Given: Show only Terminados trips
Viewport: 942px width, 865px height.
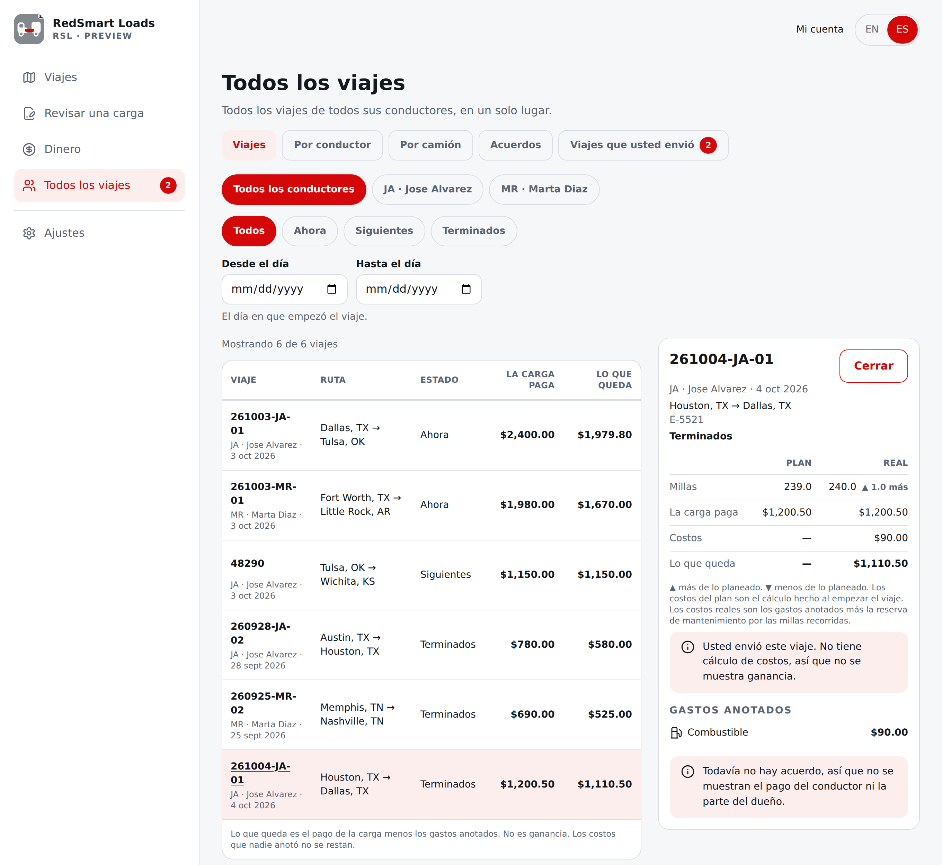Looking at the screenshot, I should [473, 231].
